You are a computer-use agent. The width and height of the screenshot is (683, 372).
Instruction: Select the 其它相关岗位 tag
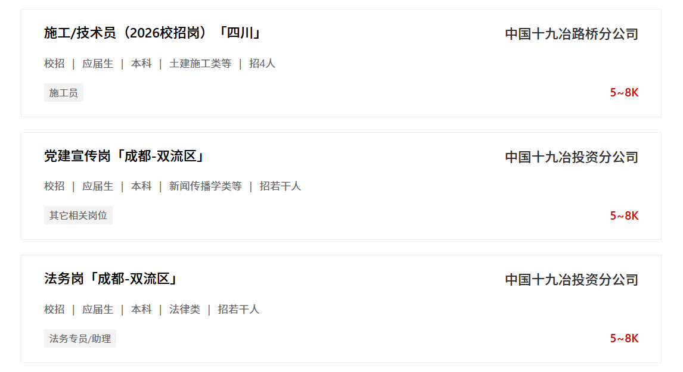tap(78, 215)
